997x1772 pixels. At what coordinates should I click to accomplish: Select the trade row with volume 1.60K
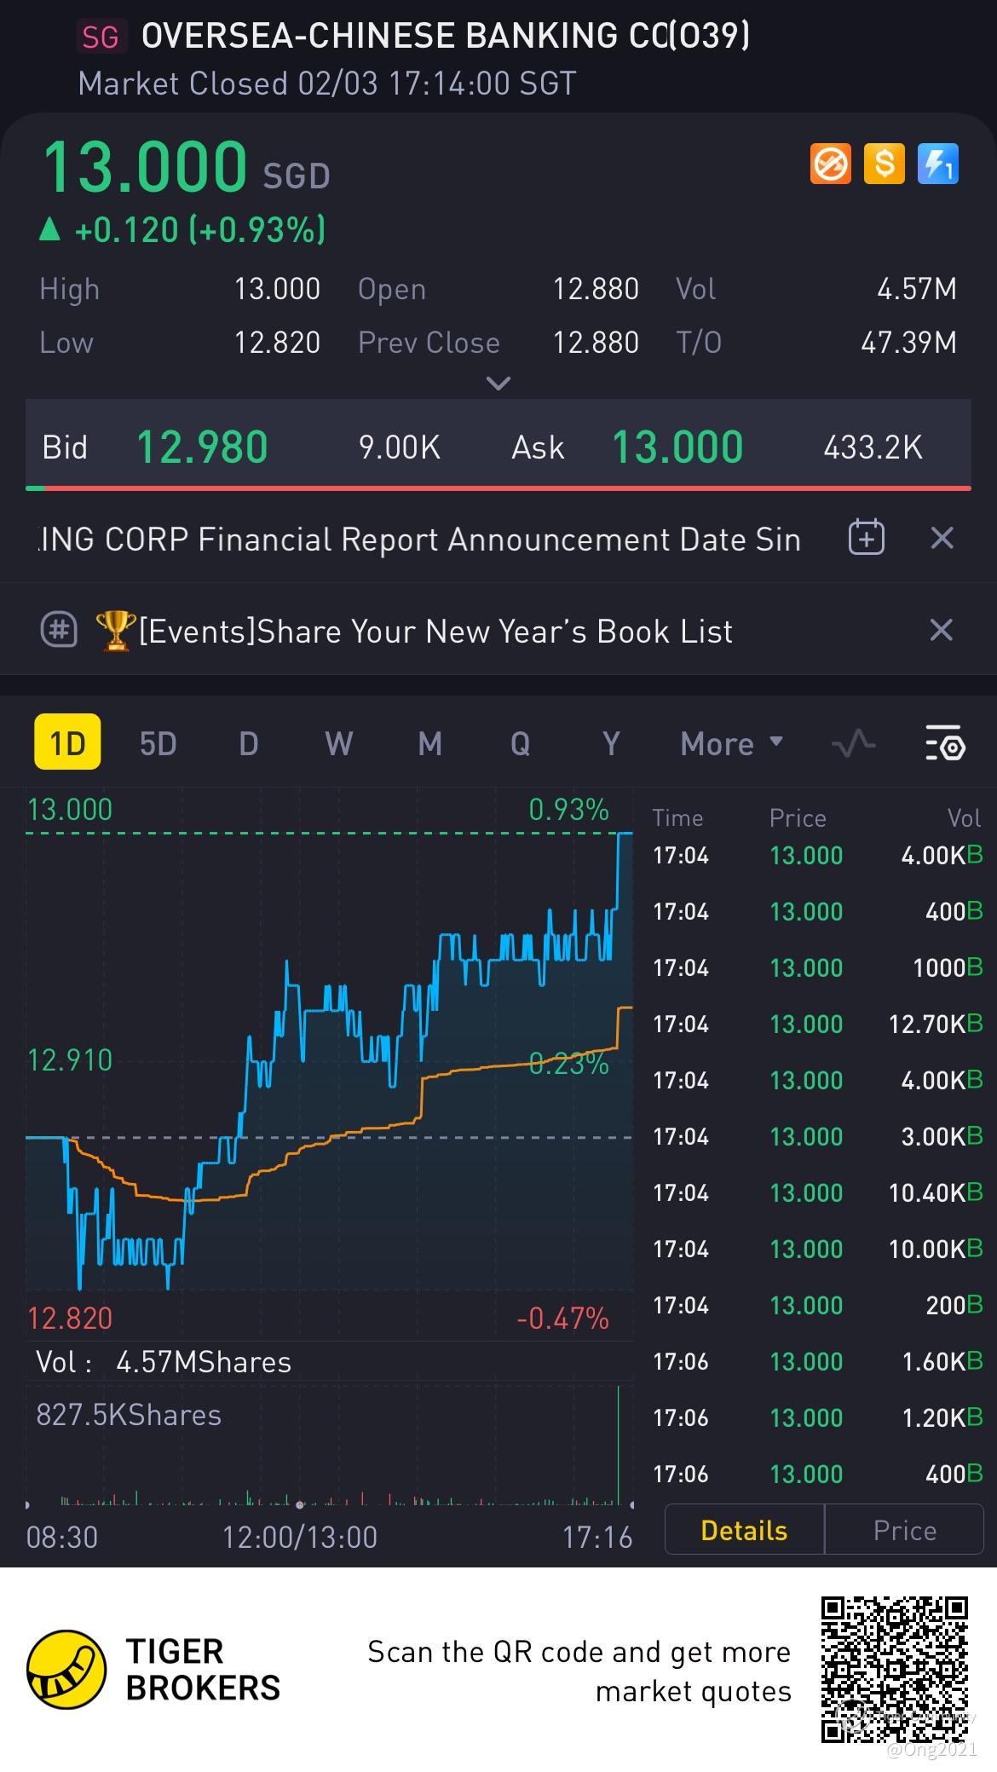click(818, 1361)
